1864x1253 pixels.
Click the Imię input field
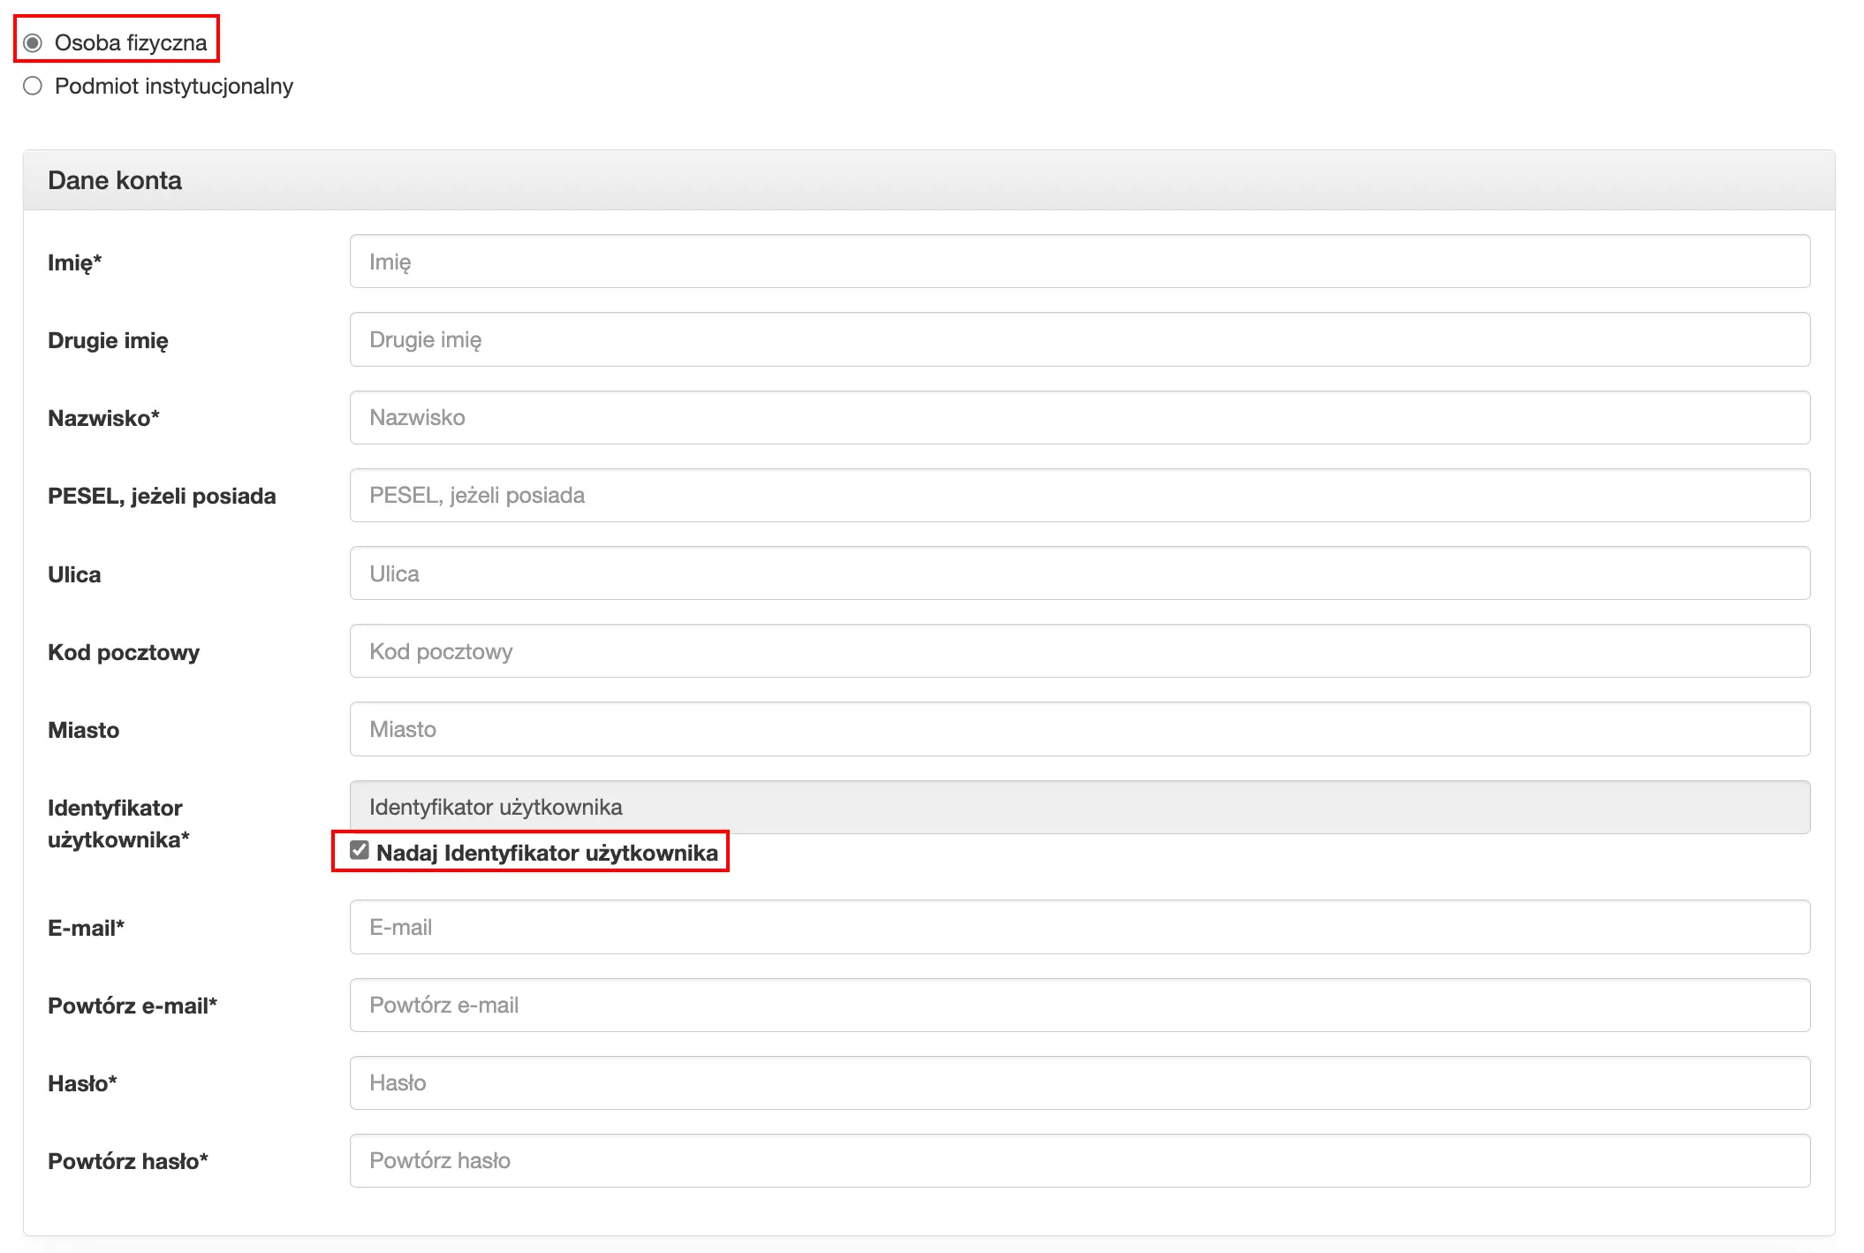1079,262
